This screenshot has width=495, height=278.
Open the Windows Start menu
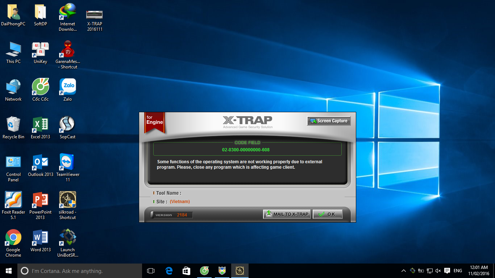click(x=9, y=271)
